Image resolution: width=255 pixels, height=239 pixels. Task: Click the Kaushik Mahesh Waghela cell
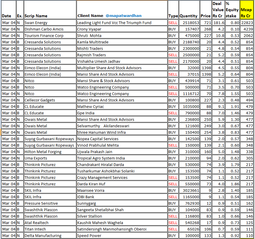tap(122, 223)
